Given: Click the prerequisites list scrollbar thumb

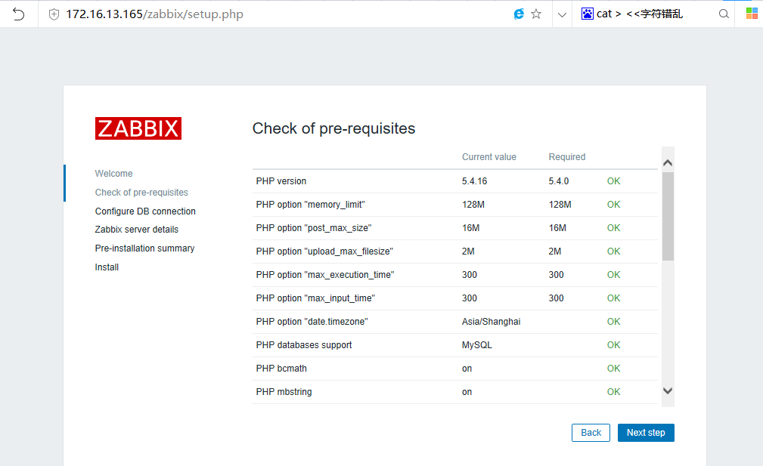Looking at the screenshot, I should (x=668, y=216).
